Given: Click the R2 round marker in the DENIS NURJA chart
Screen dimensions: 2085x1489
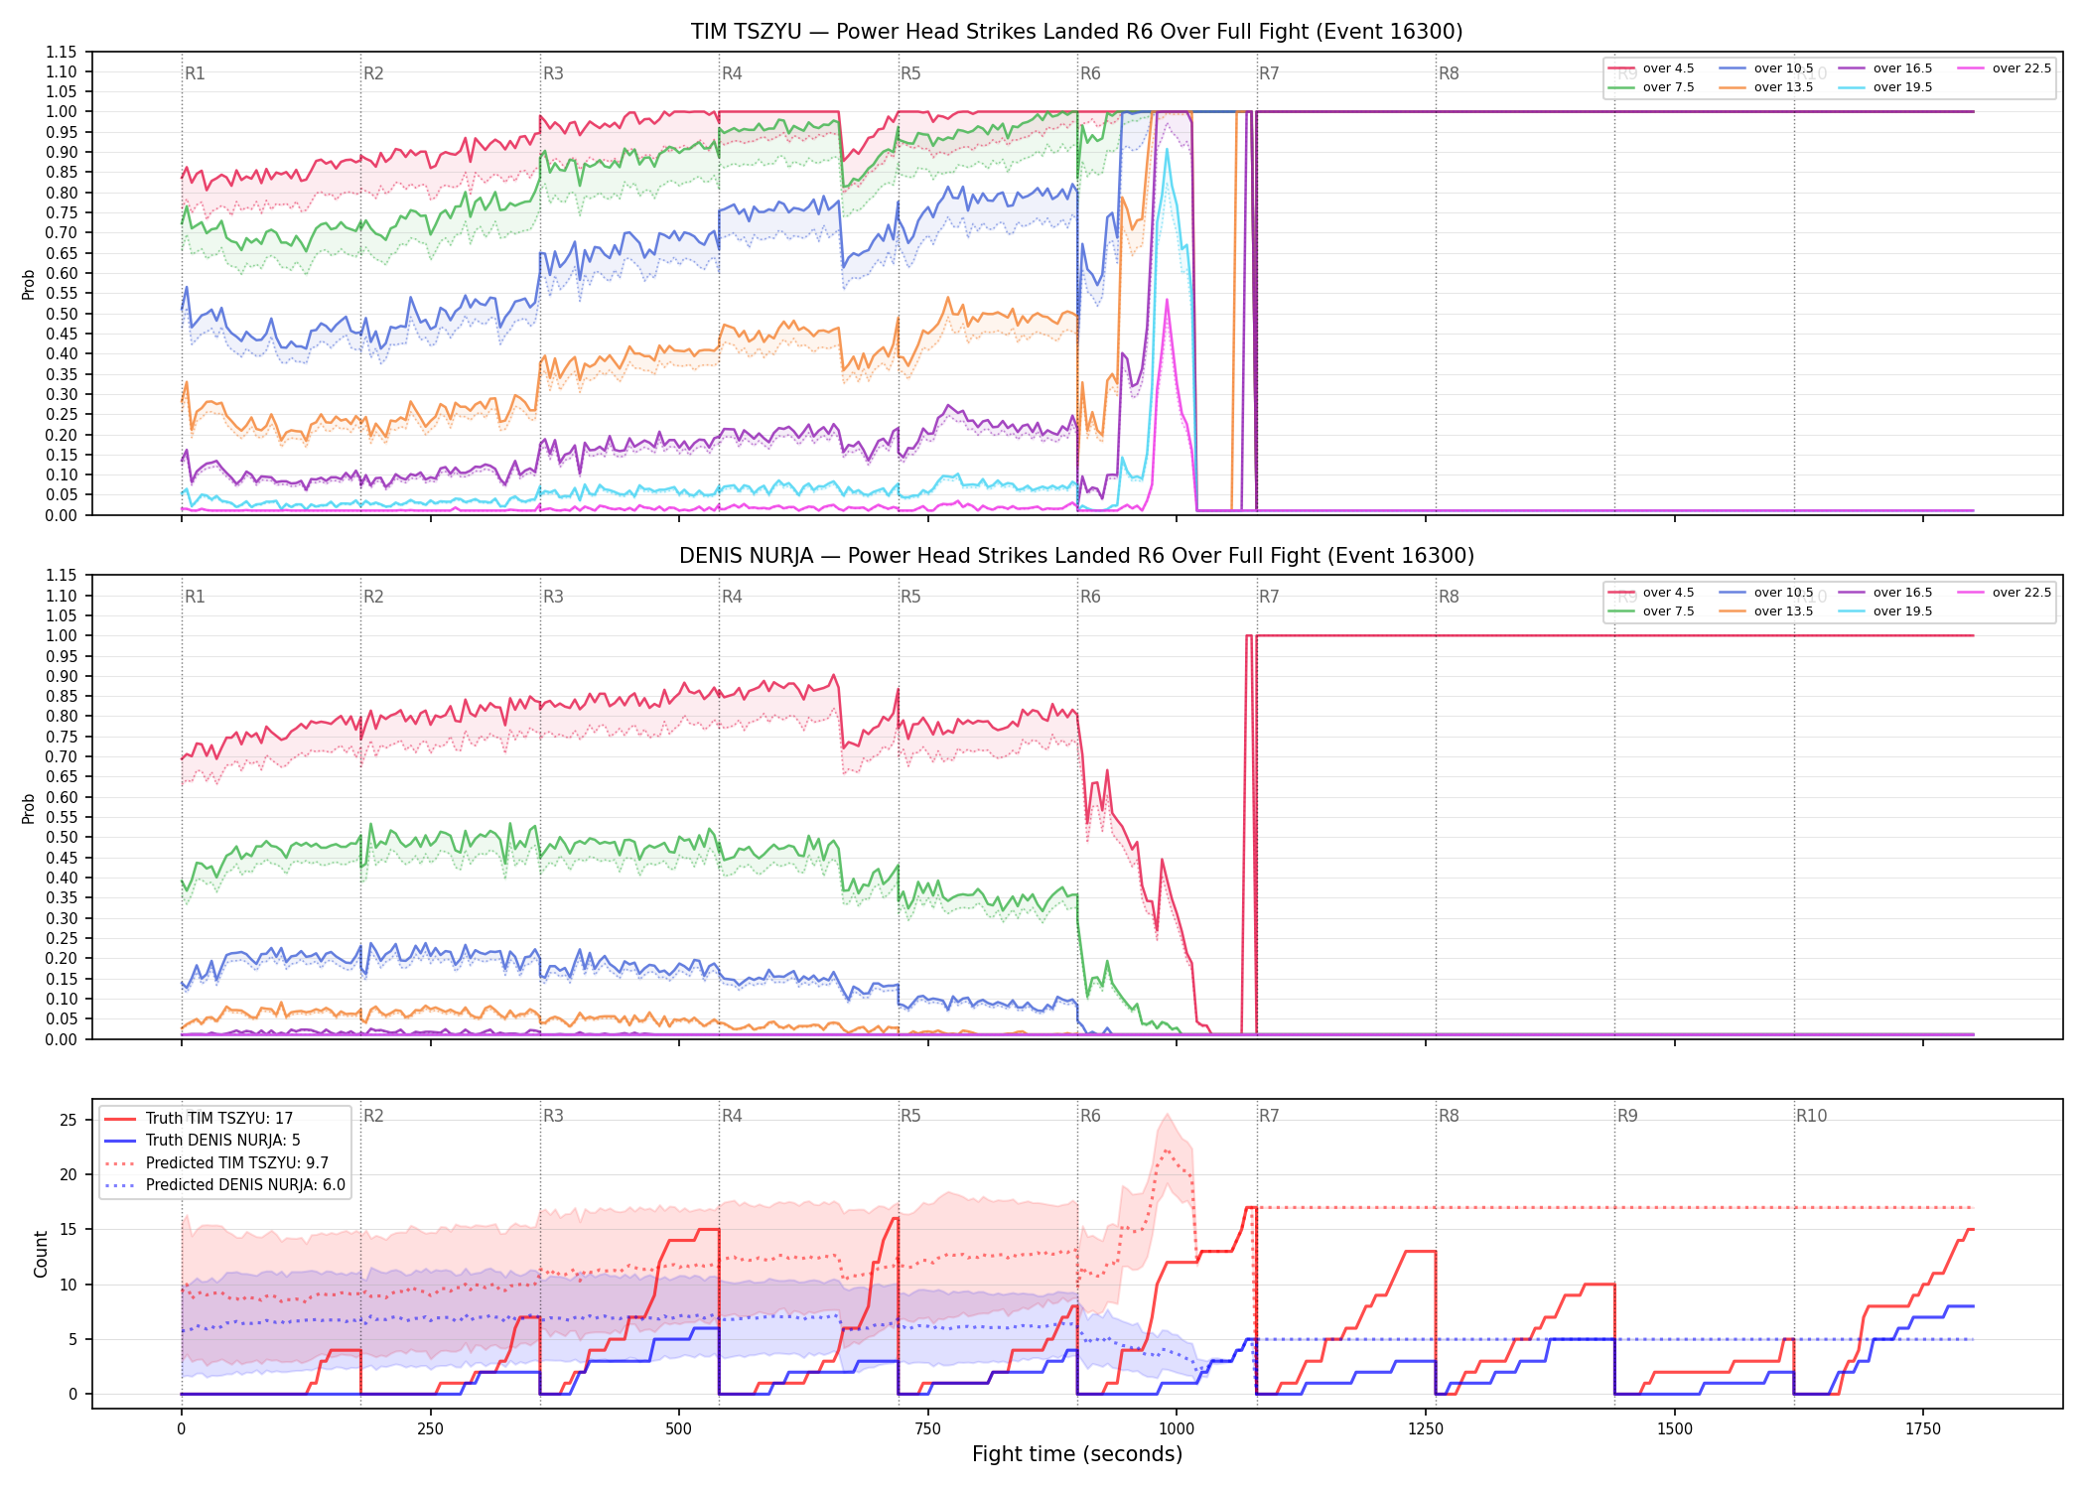Looking at the screenshot, I should 373,597.
